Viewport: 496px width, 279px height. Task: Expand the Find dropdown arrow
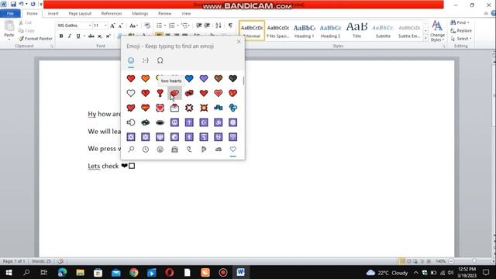[x=468, y=22]
